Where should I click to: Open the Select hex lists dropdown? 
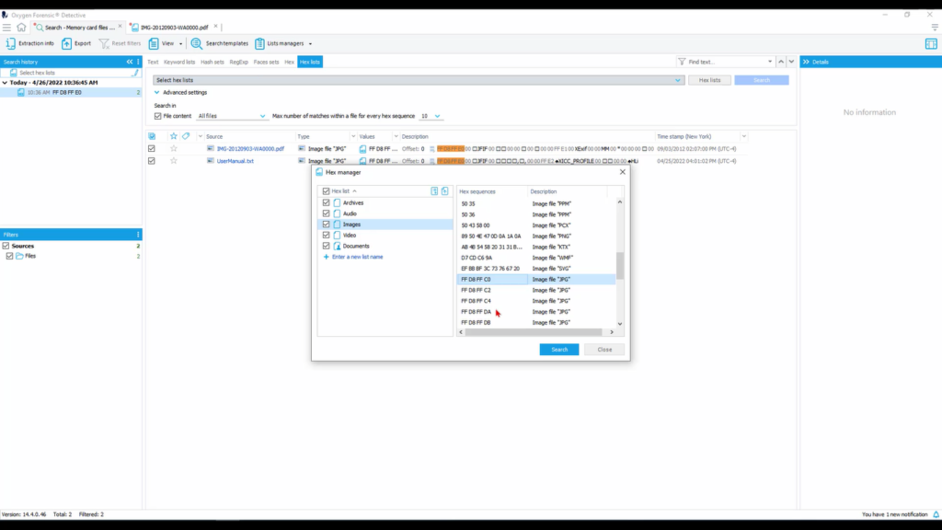[x=419, y=80]
